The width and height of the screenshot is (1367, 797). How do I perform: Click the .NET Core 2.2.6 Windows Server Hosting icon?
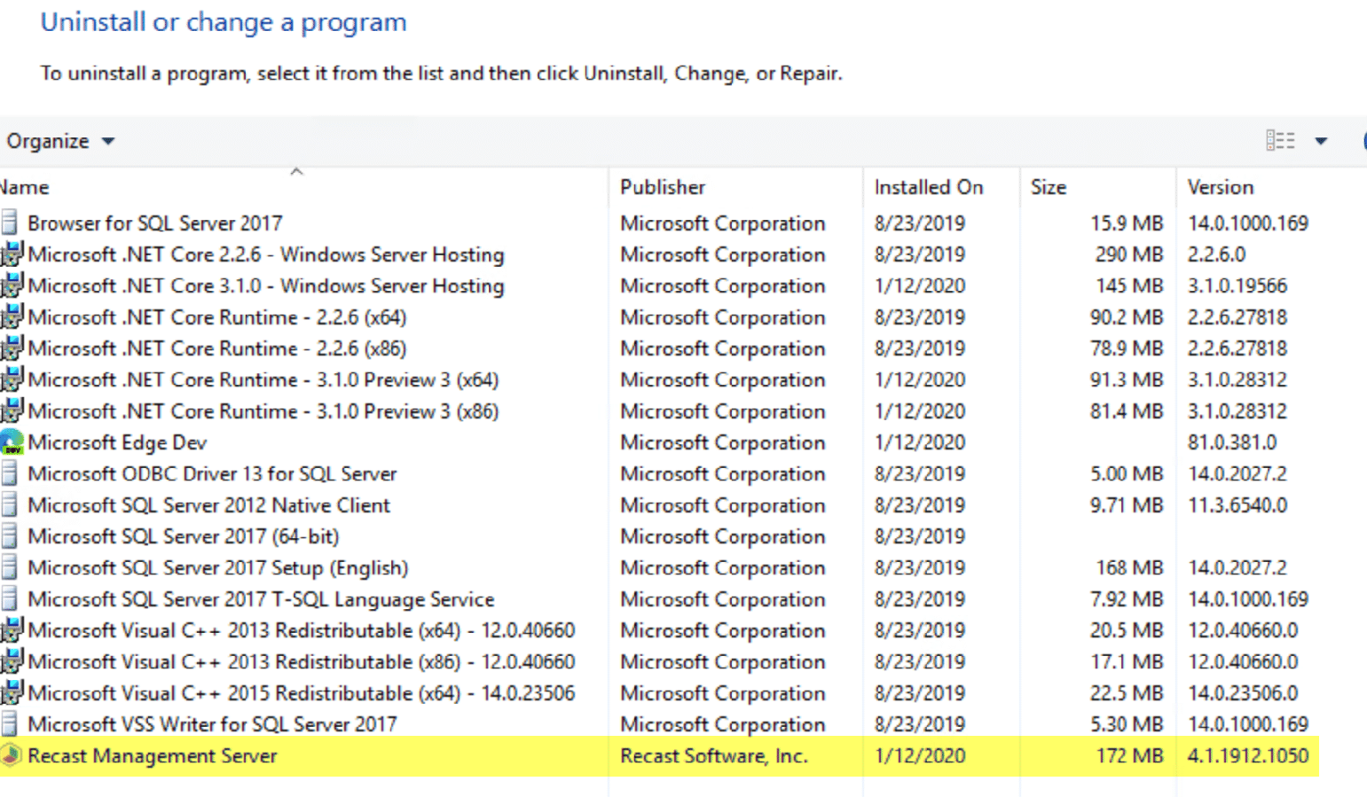[12, 254]
